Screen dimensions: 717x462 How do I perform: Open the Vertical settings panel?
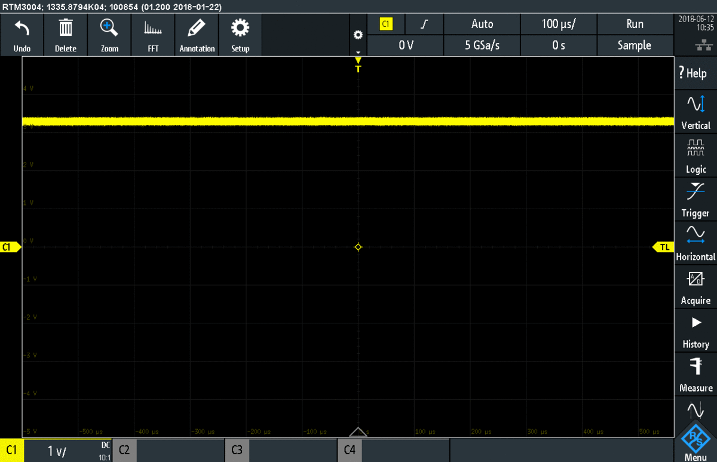[695, 112]
